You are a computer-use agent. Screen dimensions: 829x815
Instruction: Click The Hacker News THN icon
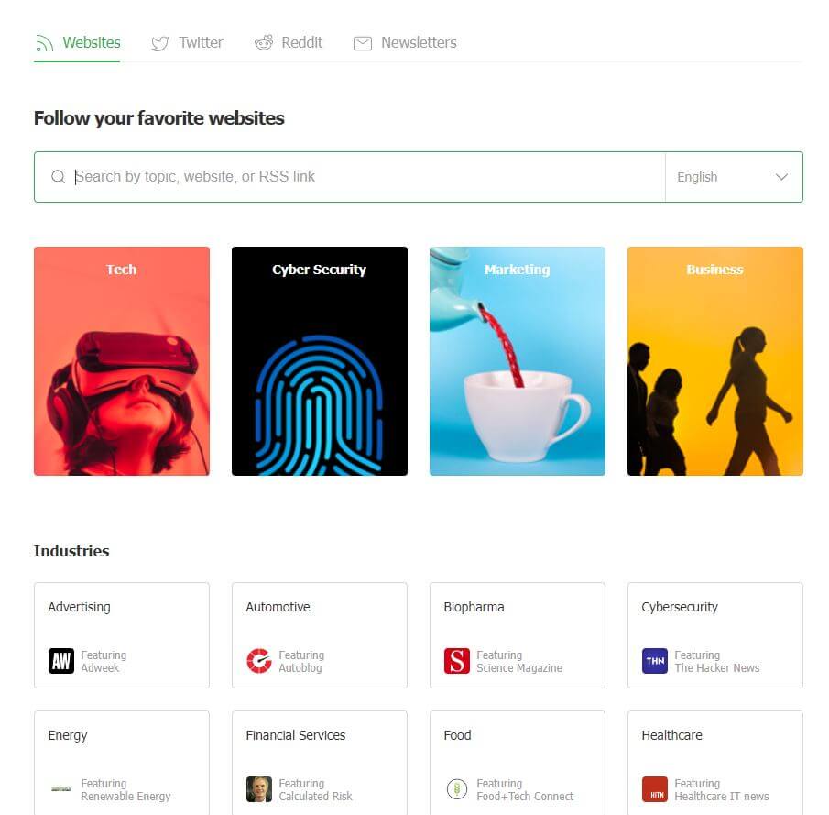[655, 660]
